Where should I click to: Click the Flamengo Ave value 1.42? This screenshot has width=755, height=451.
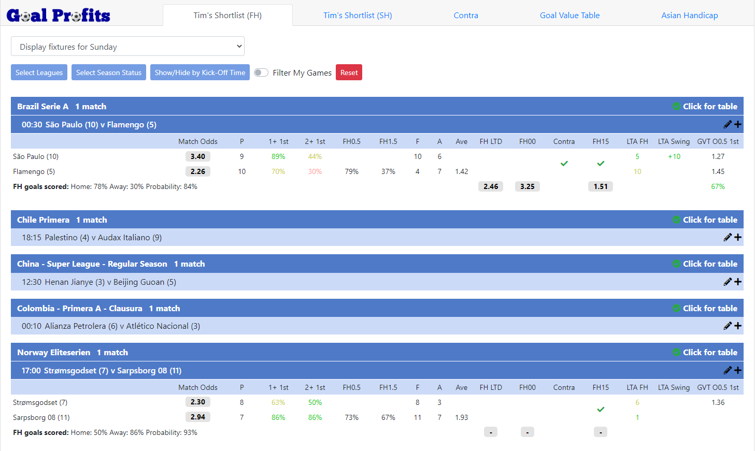tap(462, 171)
